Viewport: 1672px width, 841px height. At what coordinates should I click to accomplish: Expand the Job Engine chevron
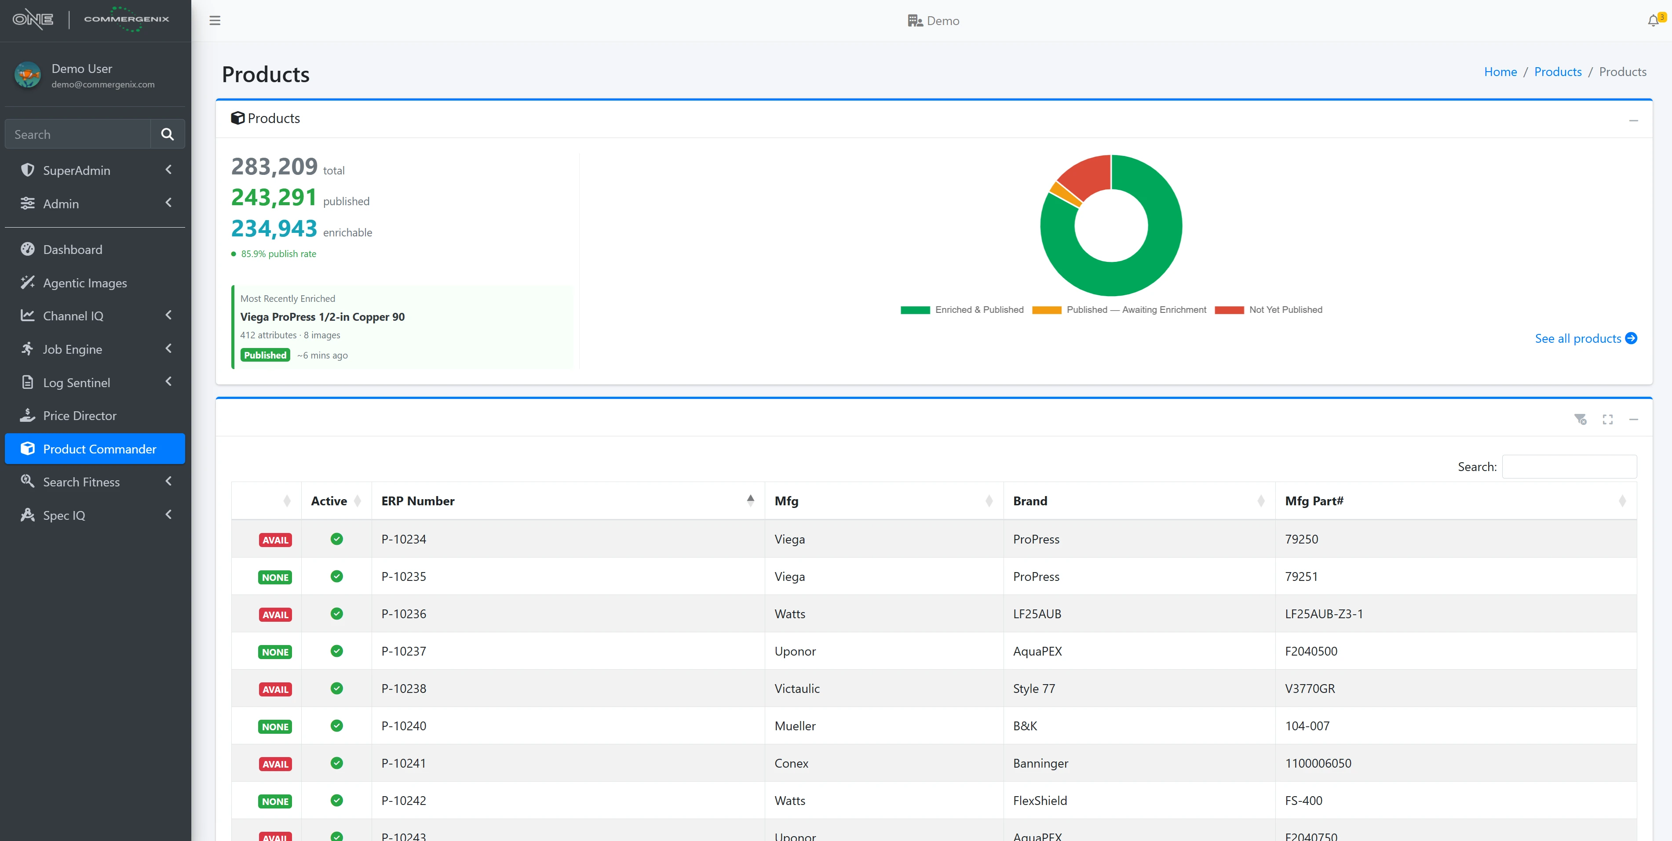pos(169,349)
